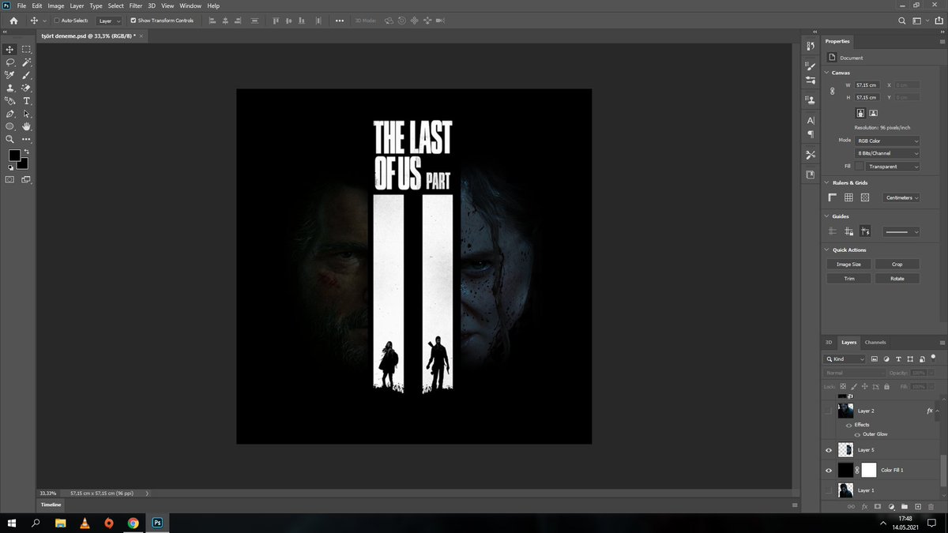Collapse the Quick Actions section

[827, 250]
